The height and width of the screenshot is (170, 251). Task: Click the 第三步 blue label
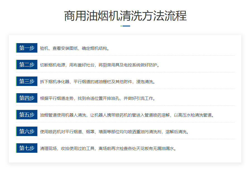point(27,81)
